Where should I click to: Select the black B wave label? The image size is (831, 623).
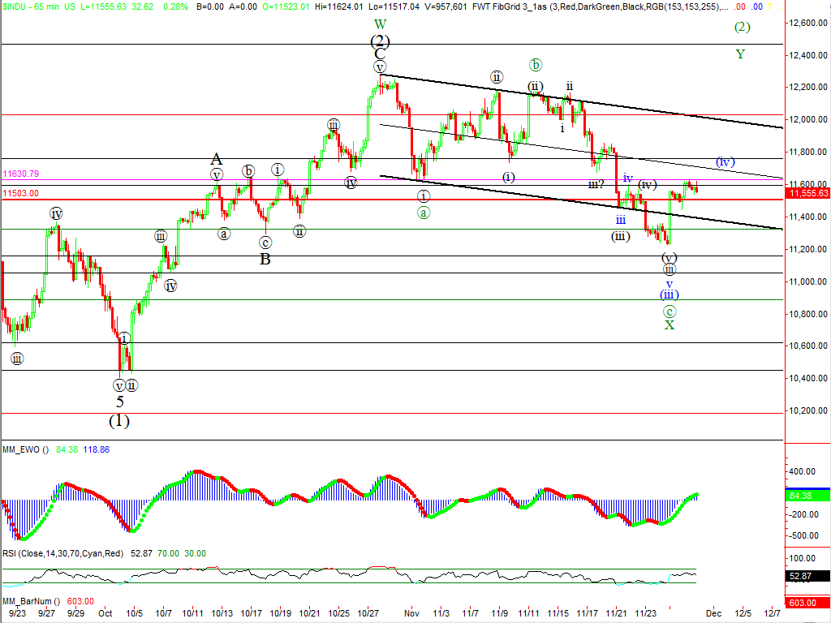265,260
